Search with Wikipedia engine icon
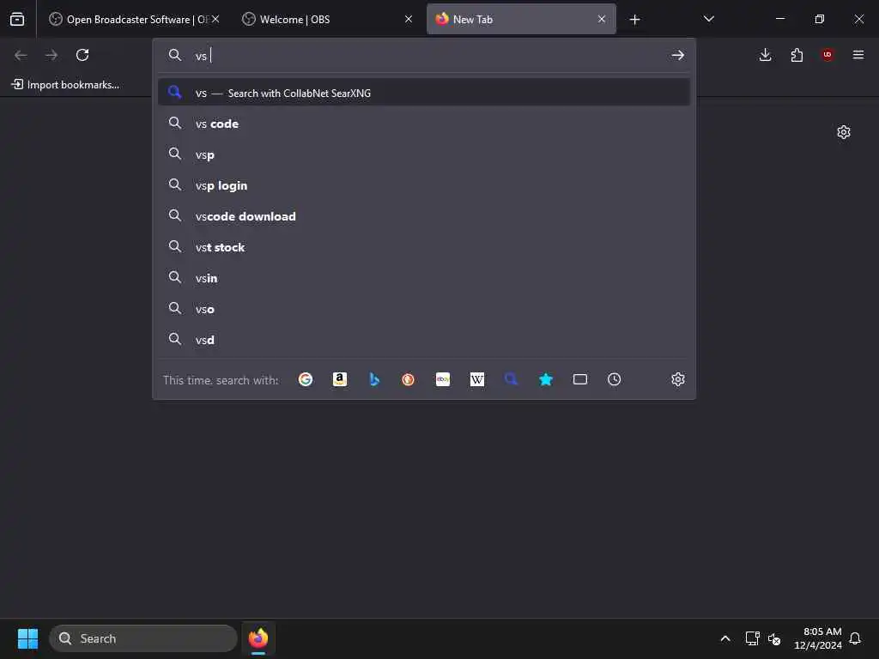The image size is (879, 659). tap(477, 379)
